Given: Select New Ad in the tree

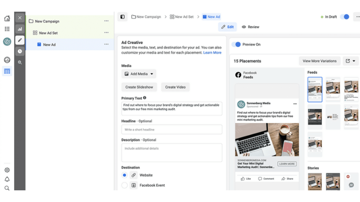Looking at the screenshot, I should click(49, 44).
